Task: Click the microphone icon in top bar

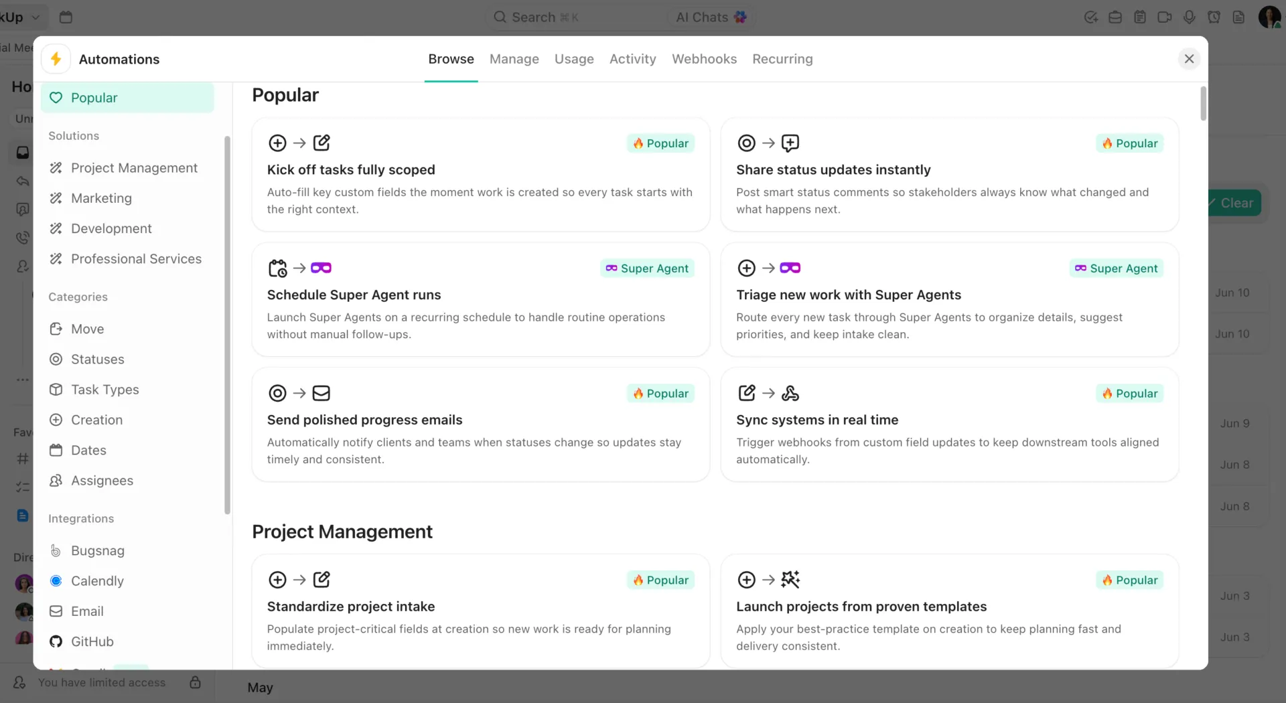Action: (x=1189, y=17)
